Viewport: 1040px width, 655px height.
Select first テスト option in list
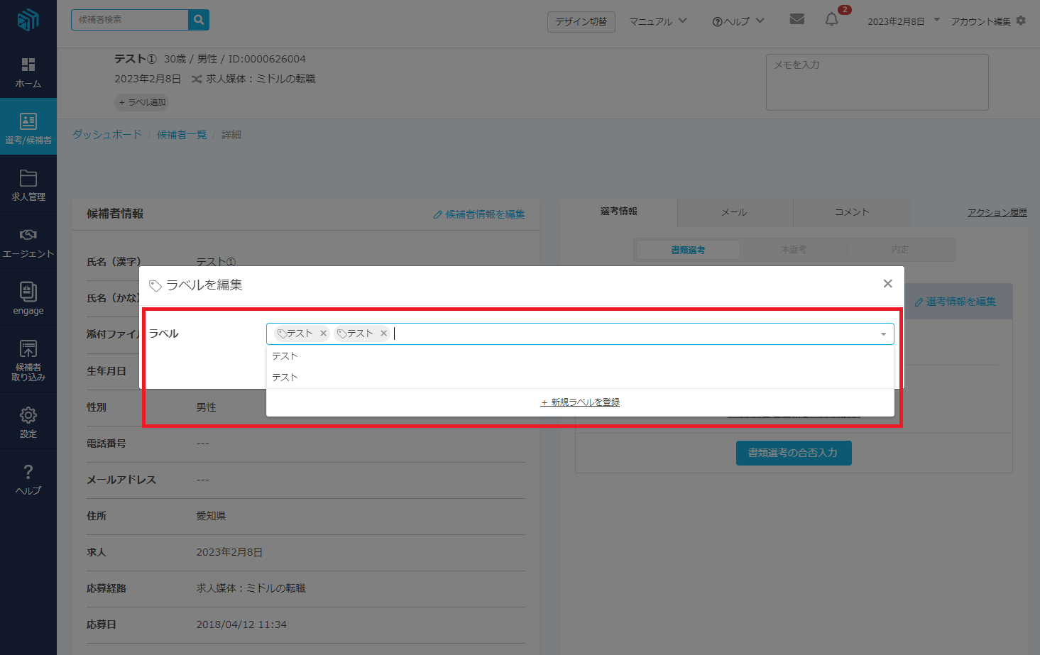[x=285, y=356]
